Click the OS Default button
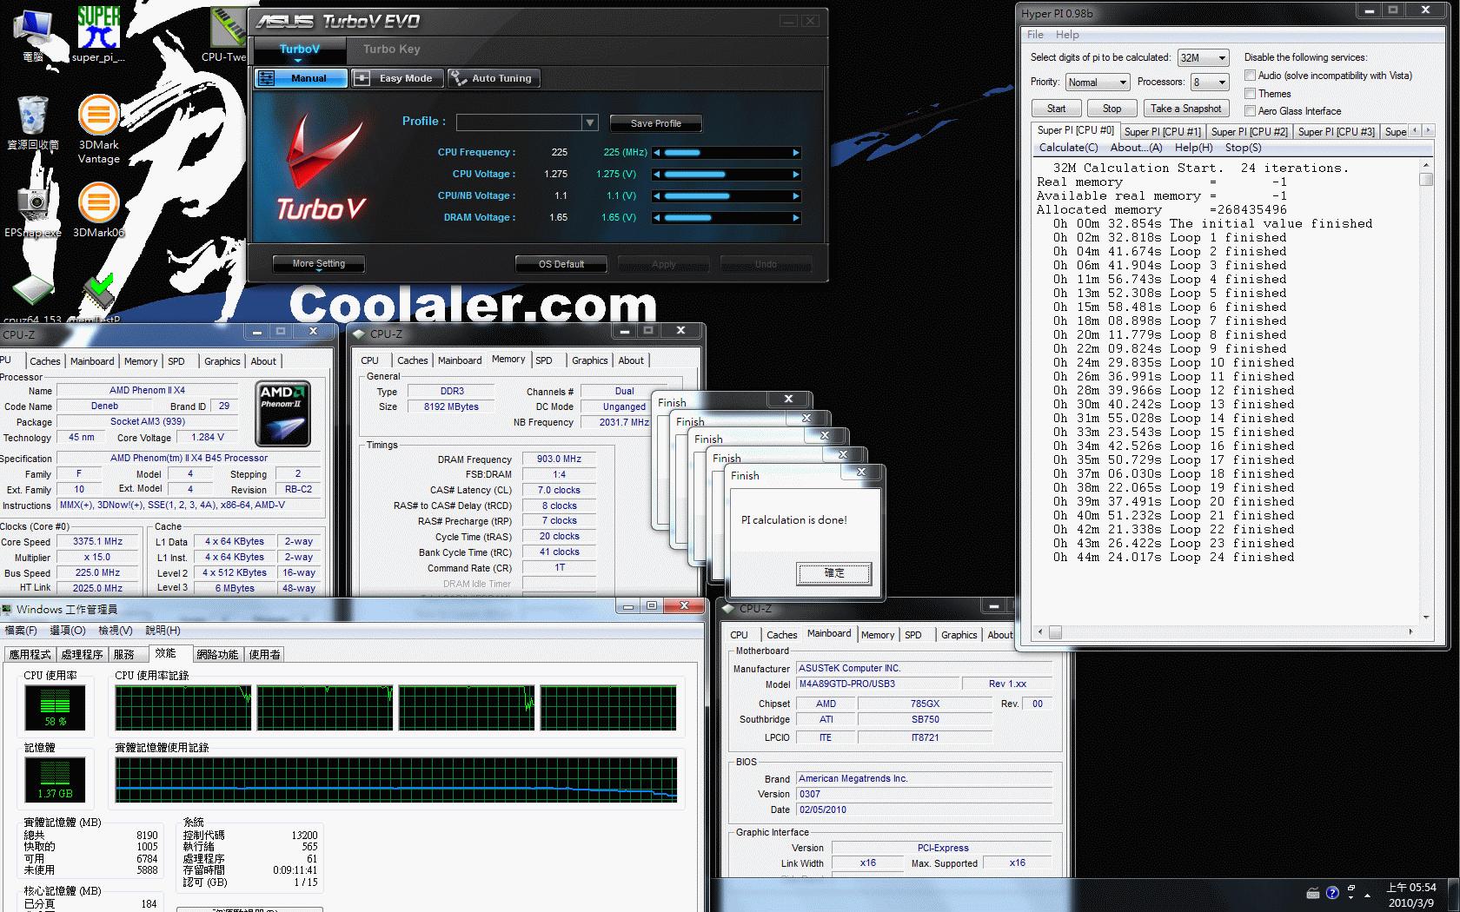 [561, 264]
